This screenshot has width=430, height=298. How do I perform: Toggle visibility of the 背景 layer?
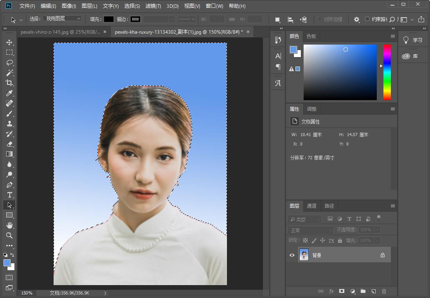click(291, 255)
